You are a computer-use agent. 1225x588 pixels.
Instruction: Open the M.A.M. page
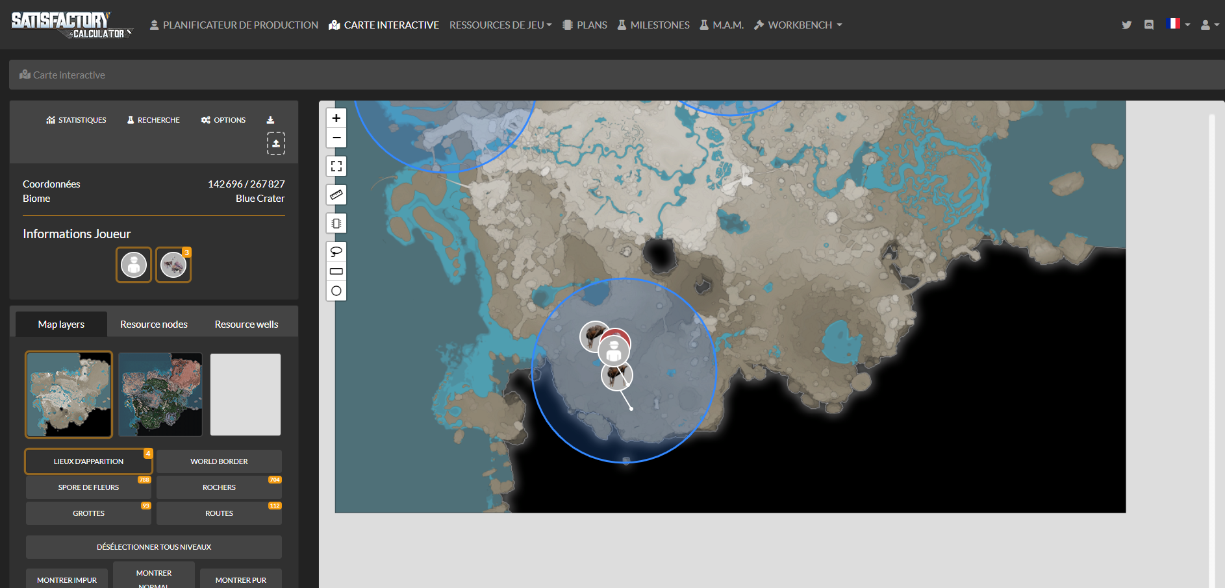(x=722, y=25)
